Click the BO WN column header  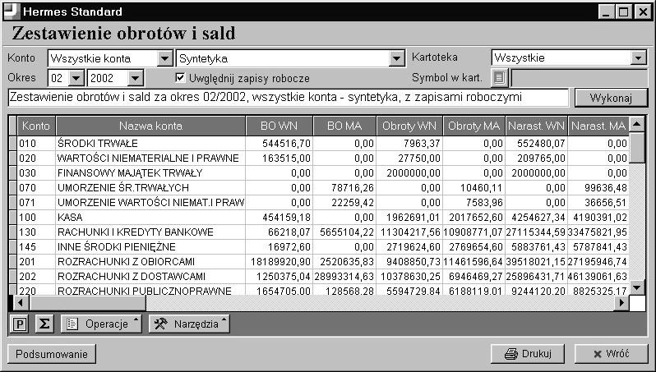click(x=279, y=126)
